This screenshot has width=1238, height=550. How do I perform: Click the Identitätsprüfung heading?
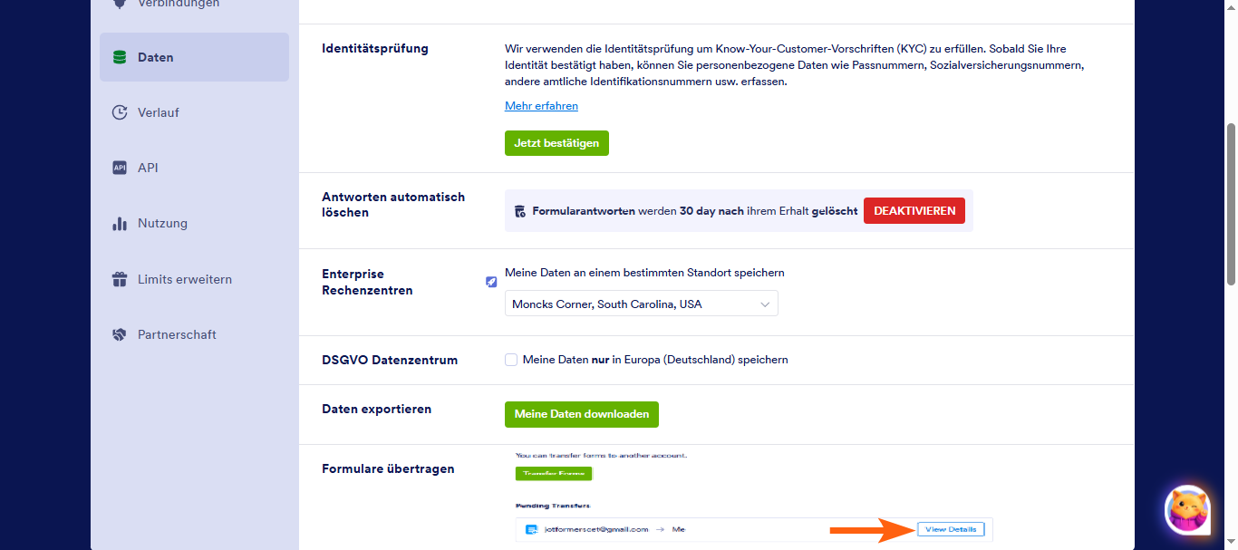pos(375,48)
